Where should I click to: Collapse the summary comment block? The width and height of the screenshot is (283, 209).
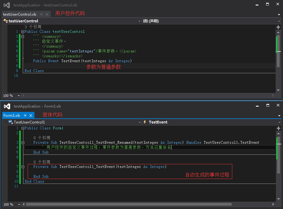22,36
